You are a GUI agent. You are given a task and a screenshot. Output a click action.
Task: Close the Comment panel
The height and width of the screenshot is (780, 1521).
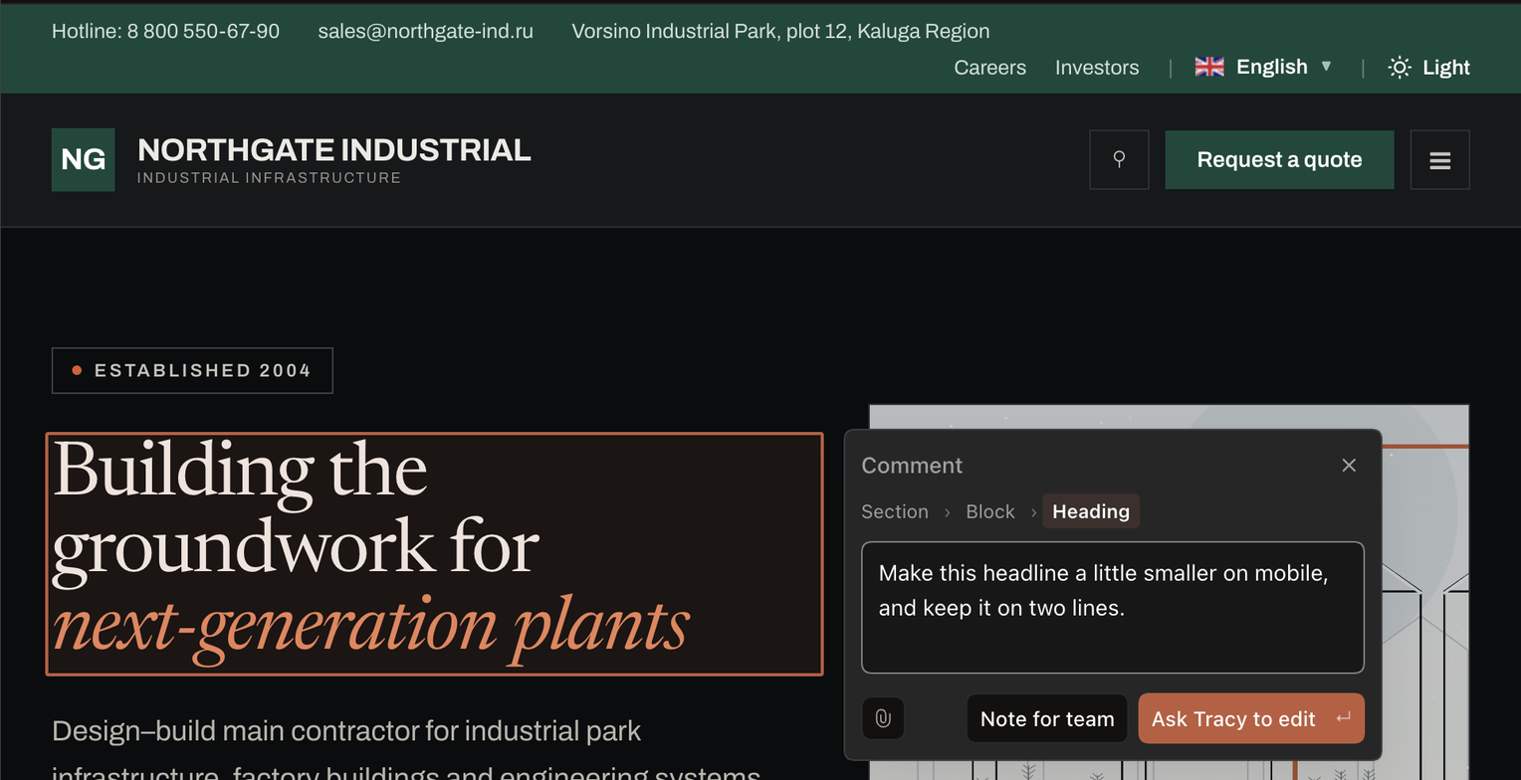[1349, 465]
